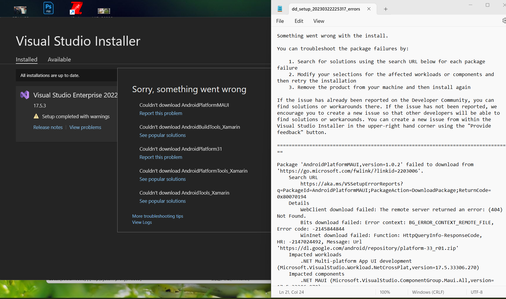Click the 17.5.3 version number

[40, 106]
